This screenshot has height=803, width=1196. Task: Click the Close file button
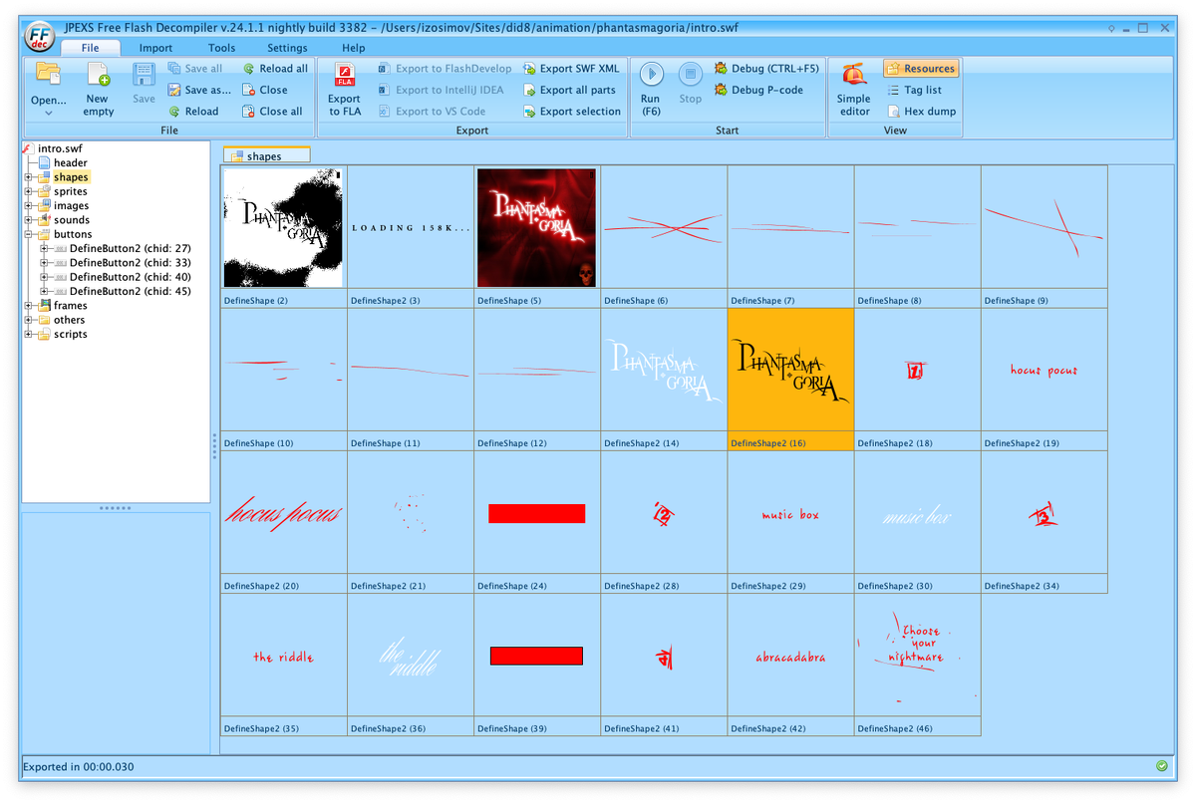click(265, 90)
